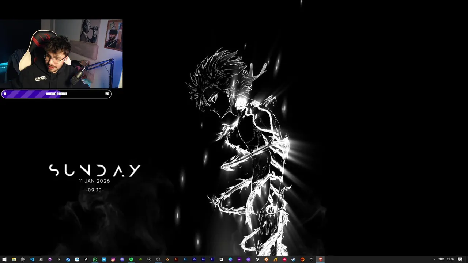Launch Adobe After Effects from taskbar
This screenshot has width=468, height=263.
(x=203, y=259)
